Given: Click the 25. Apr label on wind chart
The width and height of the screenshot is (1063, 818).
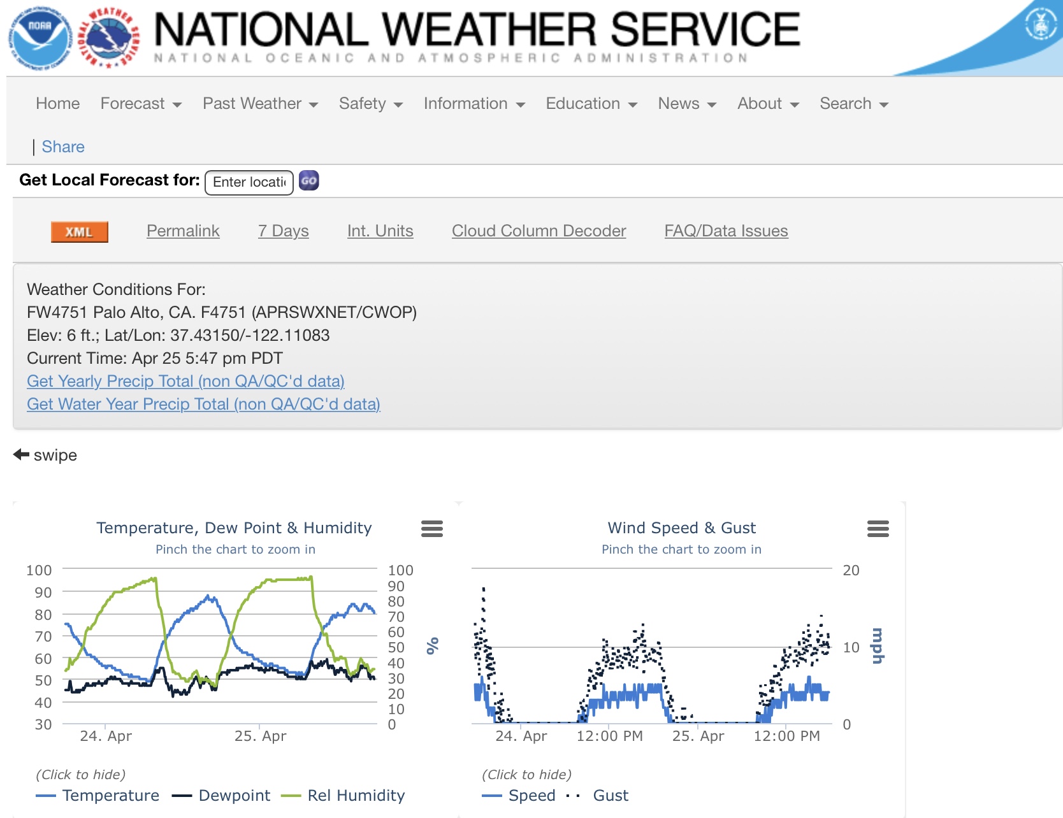Looking at the screenshot, I should tap(698, 736).
